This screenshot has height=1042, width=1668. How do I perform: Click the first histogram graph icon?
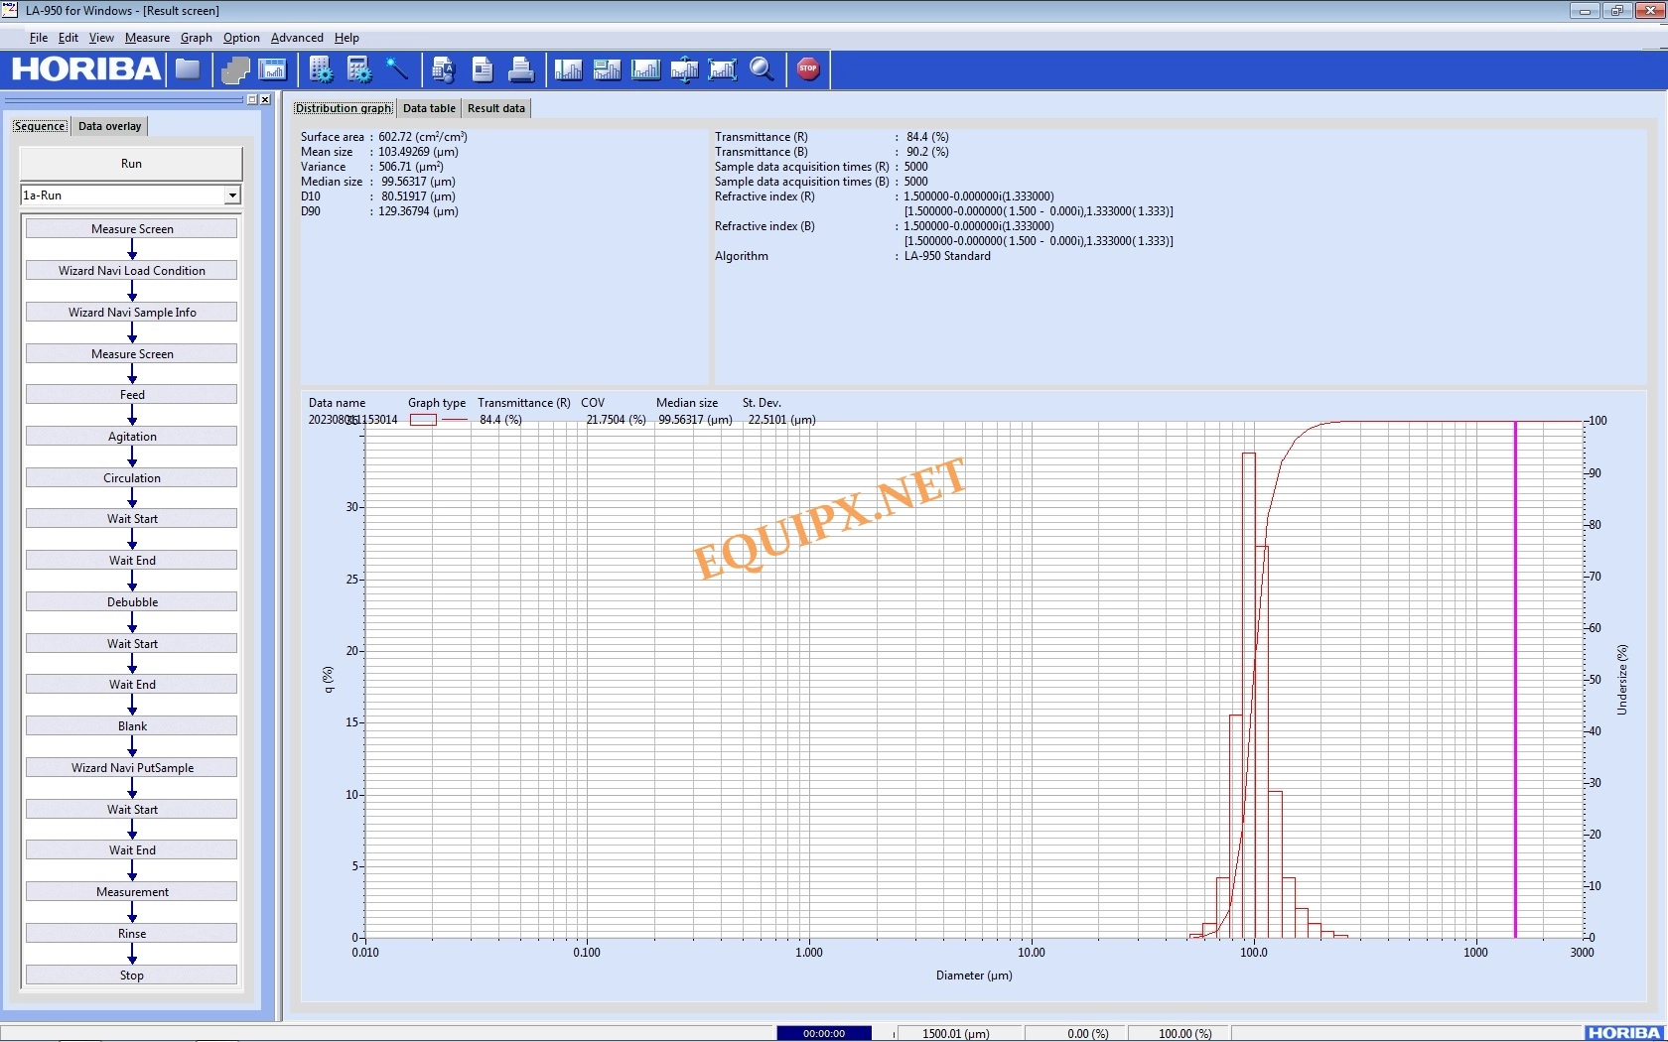pos(568,69)
